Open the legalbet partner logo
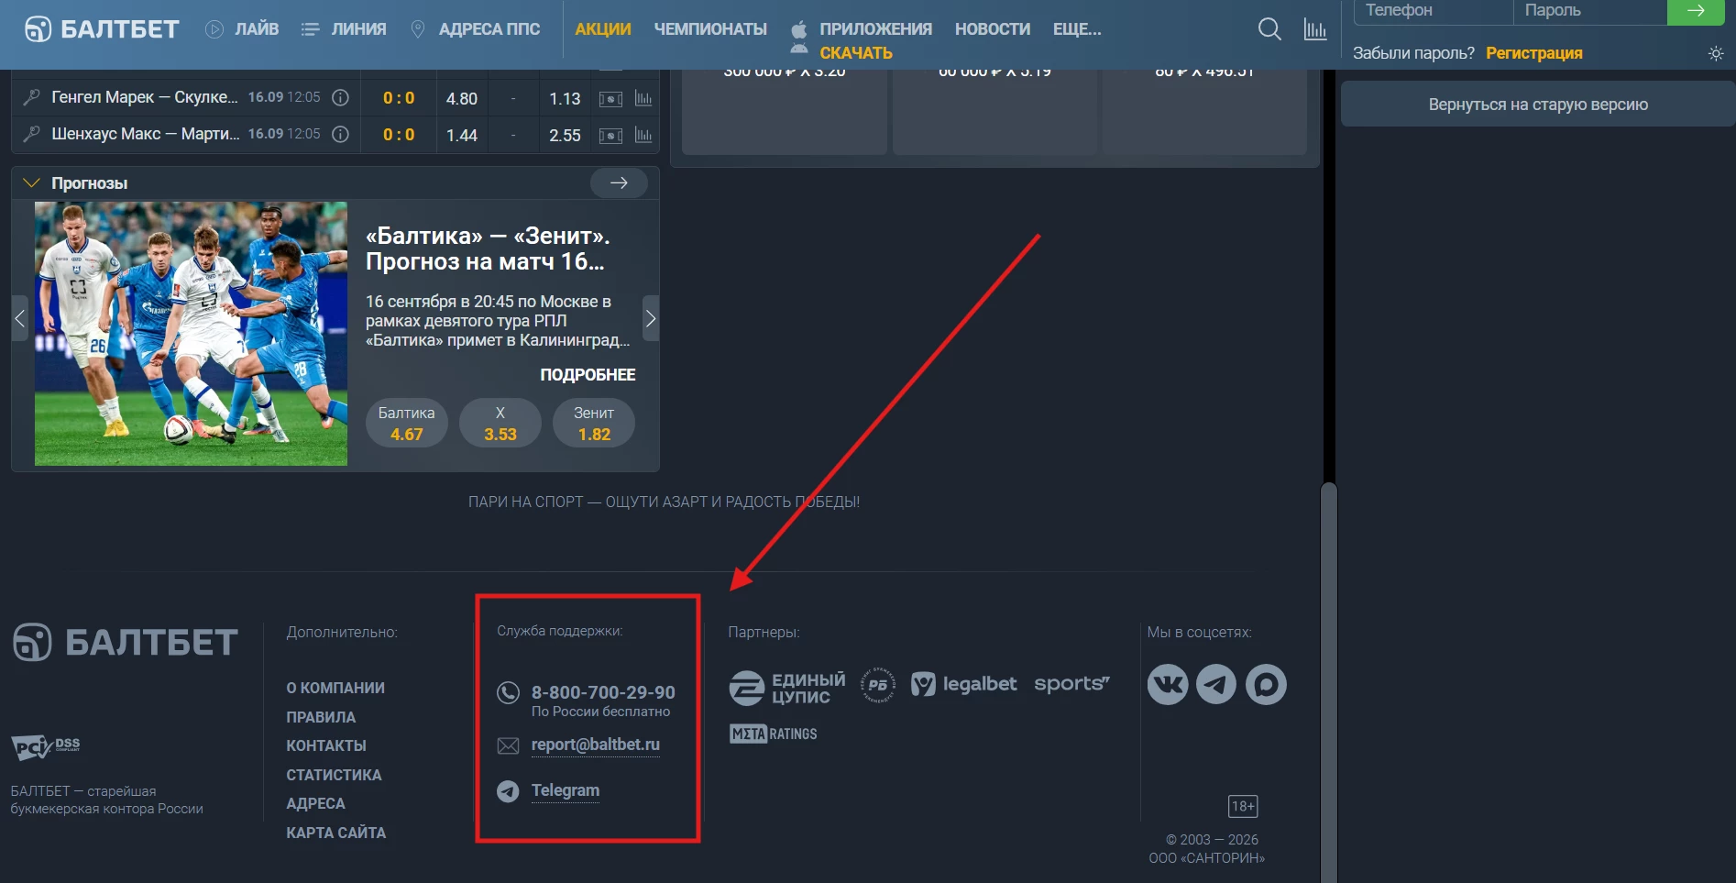The height and width of the screenshot is (883, 1736). [x=963, y=684]
